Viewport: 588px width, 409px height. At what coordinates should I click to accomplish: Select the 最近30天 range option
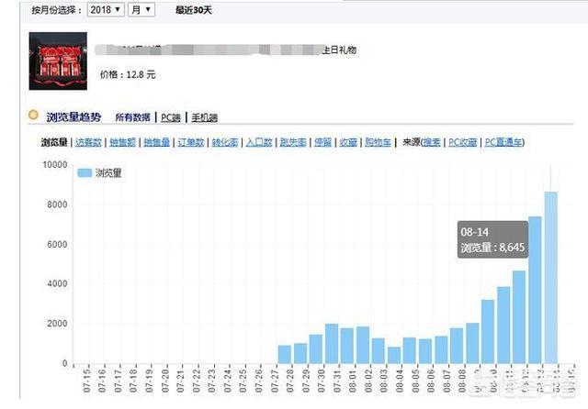[194, 10]
